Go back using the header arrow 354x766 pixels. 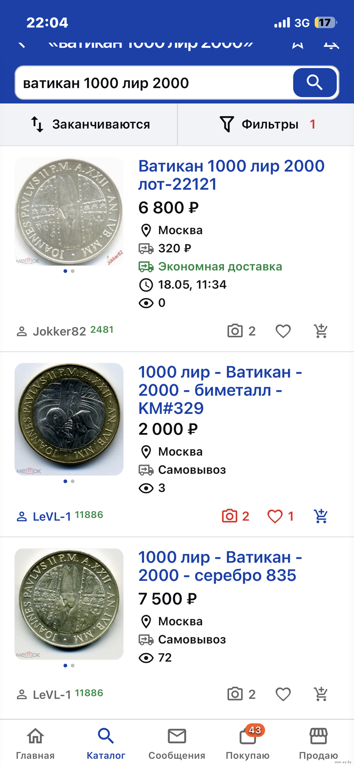click(22, 45)
